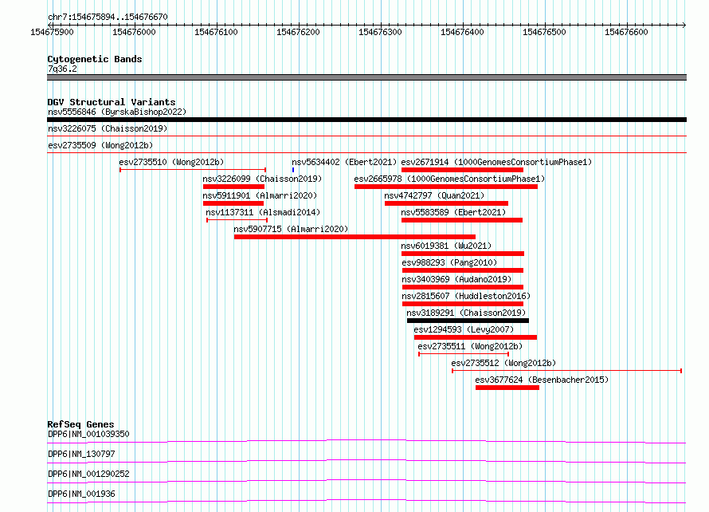
Task: Click the thin esv2735510 variant line
Action: tap(193, 170)
